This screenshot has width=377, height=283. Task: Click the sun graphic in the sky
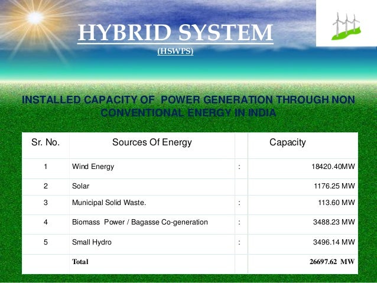pyautogui.click(x=35, y=18)
